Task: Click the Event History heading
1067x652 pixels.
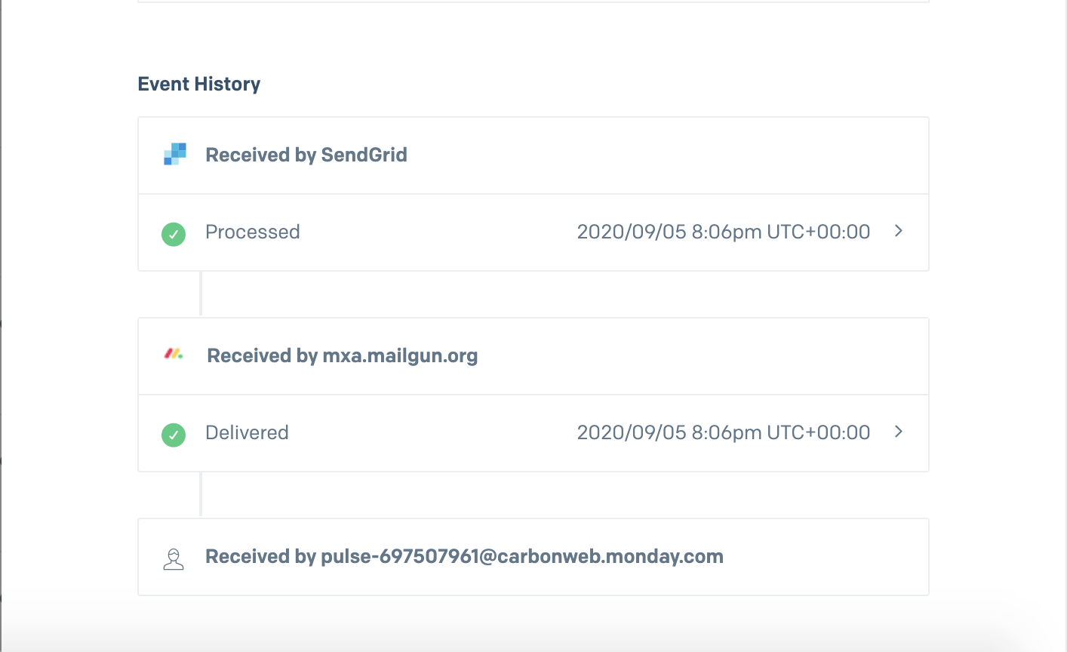Action: (199, 84)
